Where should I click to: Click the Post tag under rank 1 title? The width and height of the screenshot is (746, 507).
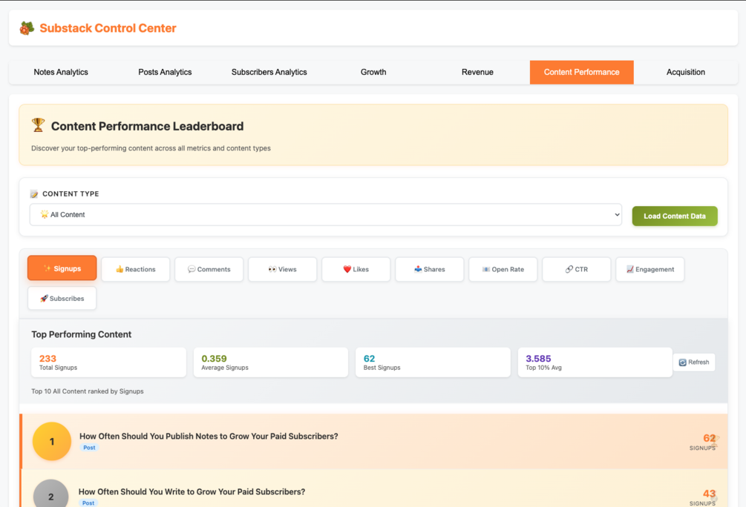(89, 448)
